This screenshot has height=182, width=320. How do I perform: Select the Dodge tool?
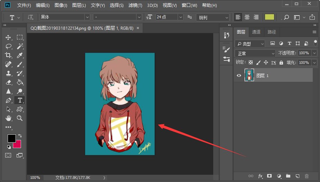click(20, 91)
